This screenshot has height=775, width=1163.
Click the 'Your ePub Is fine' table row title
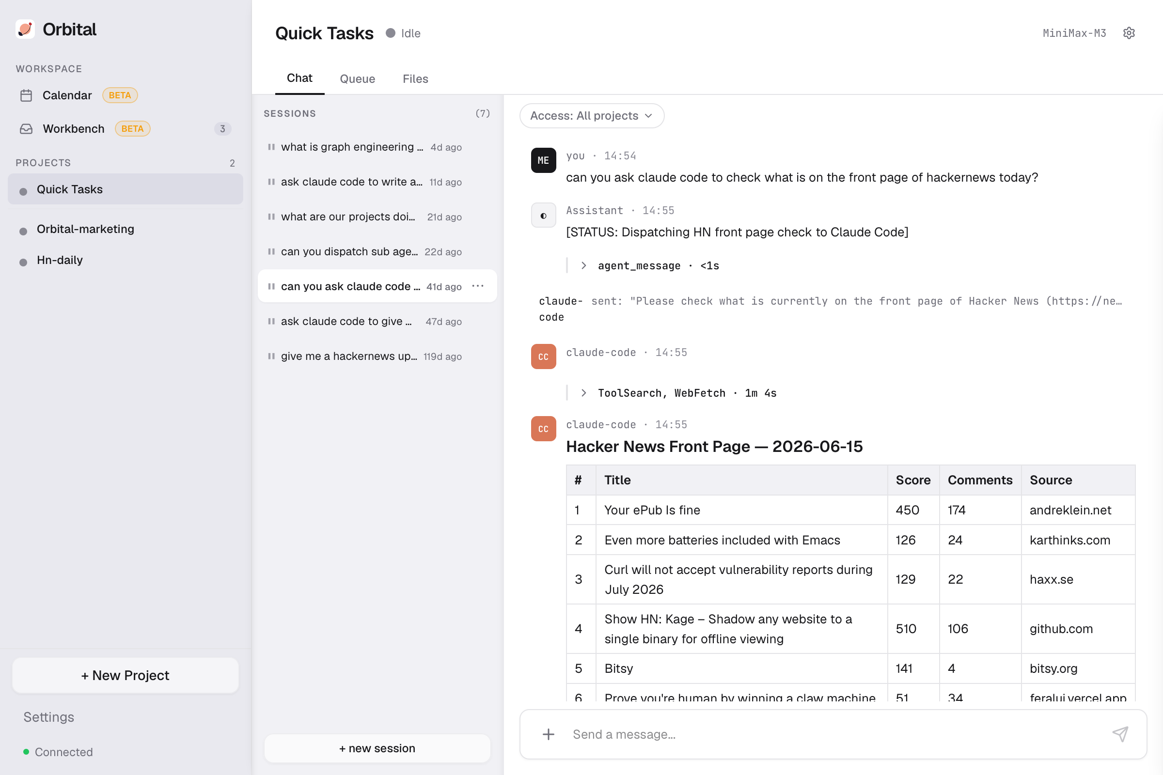[x=652, y=510]
